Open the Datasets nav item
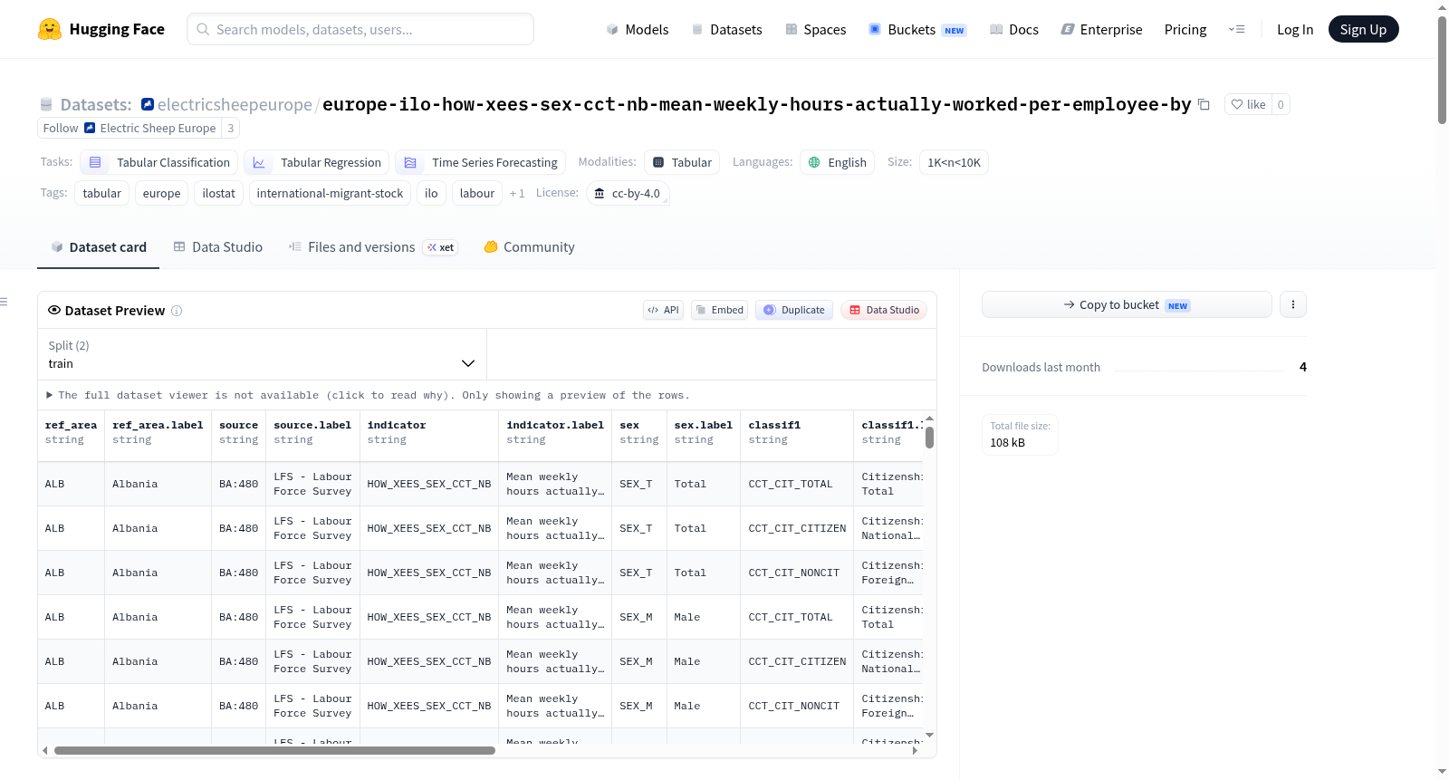This screenshot has height=780, width=1449. click(727, 29)
